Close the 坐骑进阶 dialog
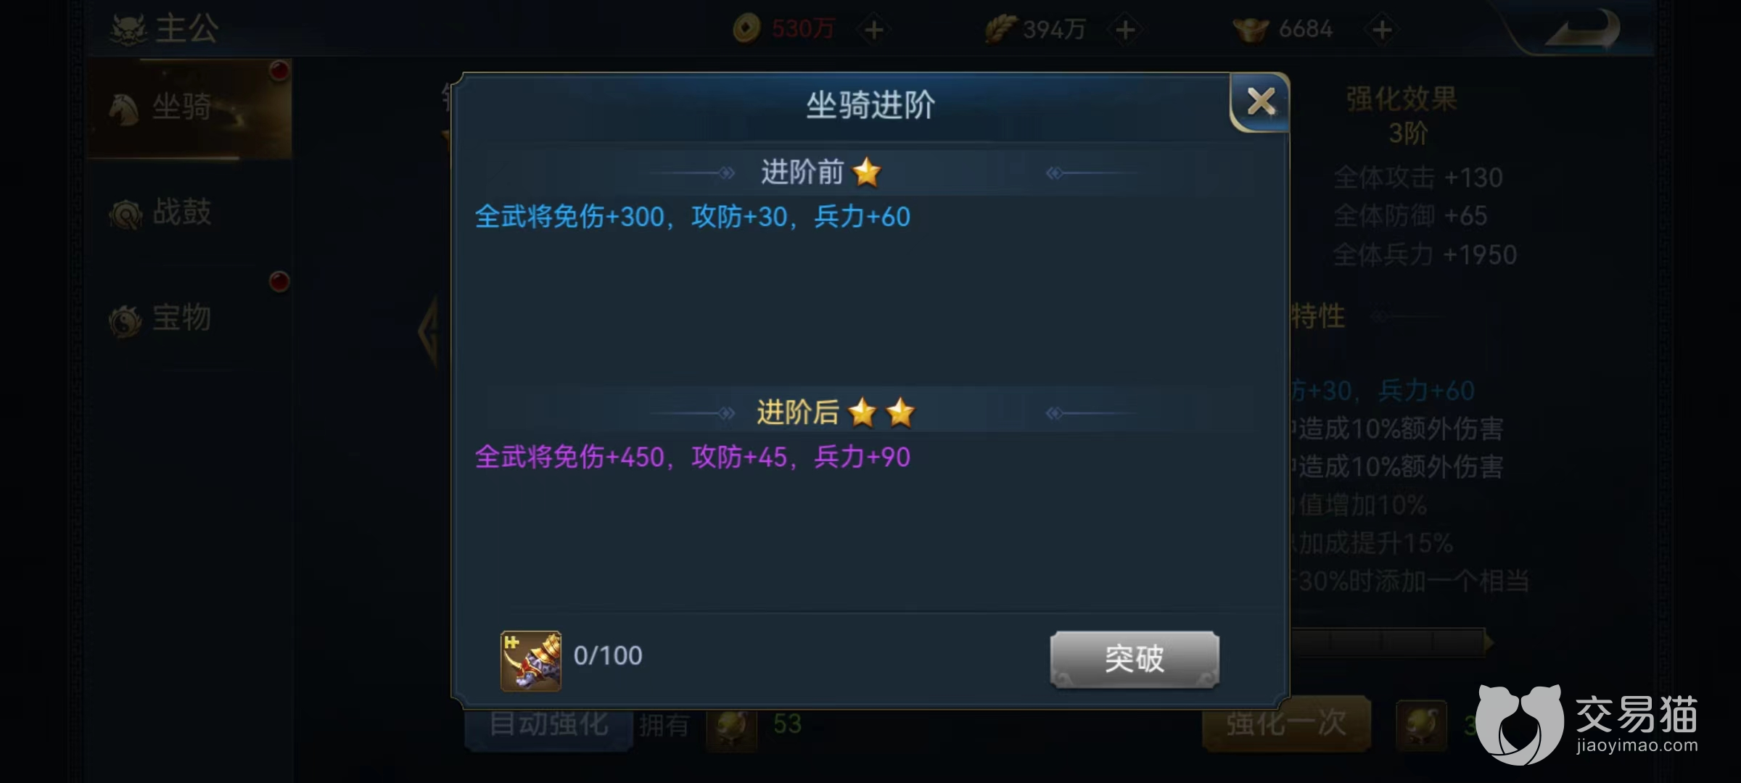Screen dimensions: 1741x783 click(x=1261, y=102)
